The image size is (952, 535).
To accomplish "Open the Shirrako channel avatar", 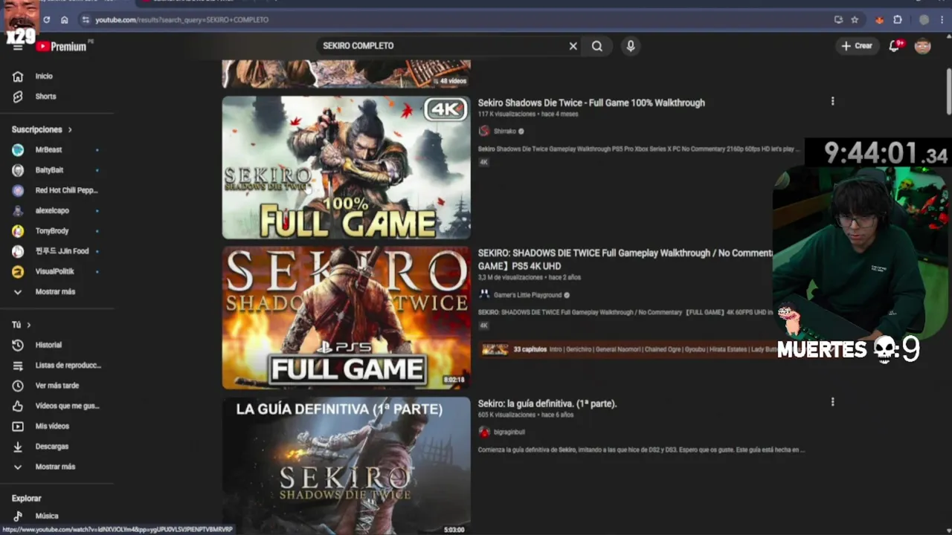I will coord(484,132).
